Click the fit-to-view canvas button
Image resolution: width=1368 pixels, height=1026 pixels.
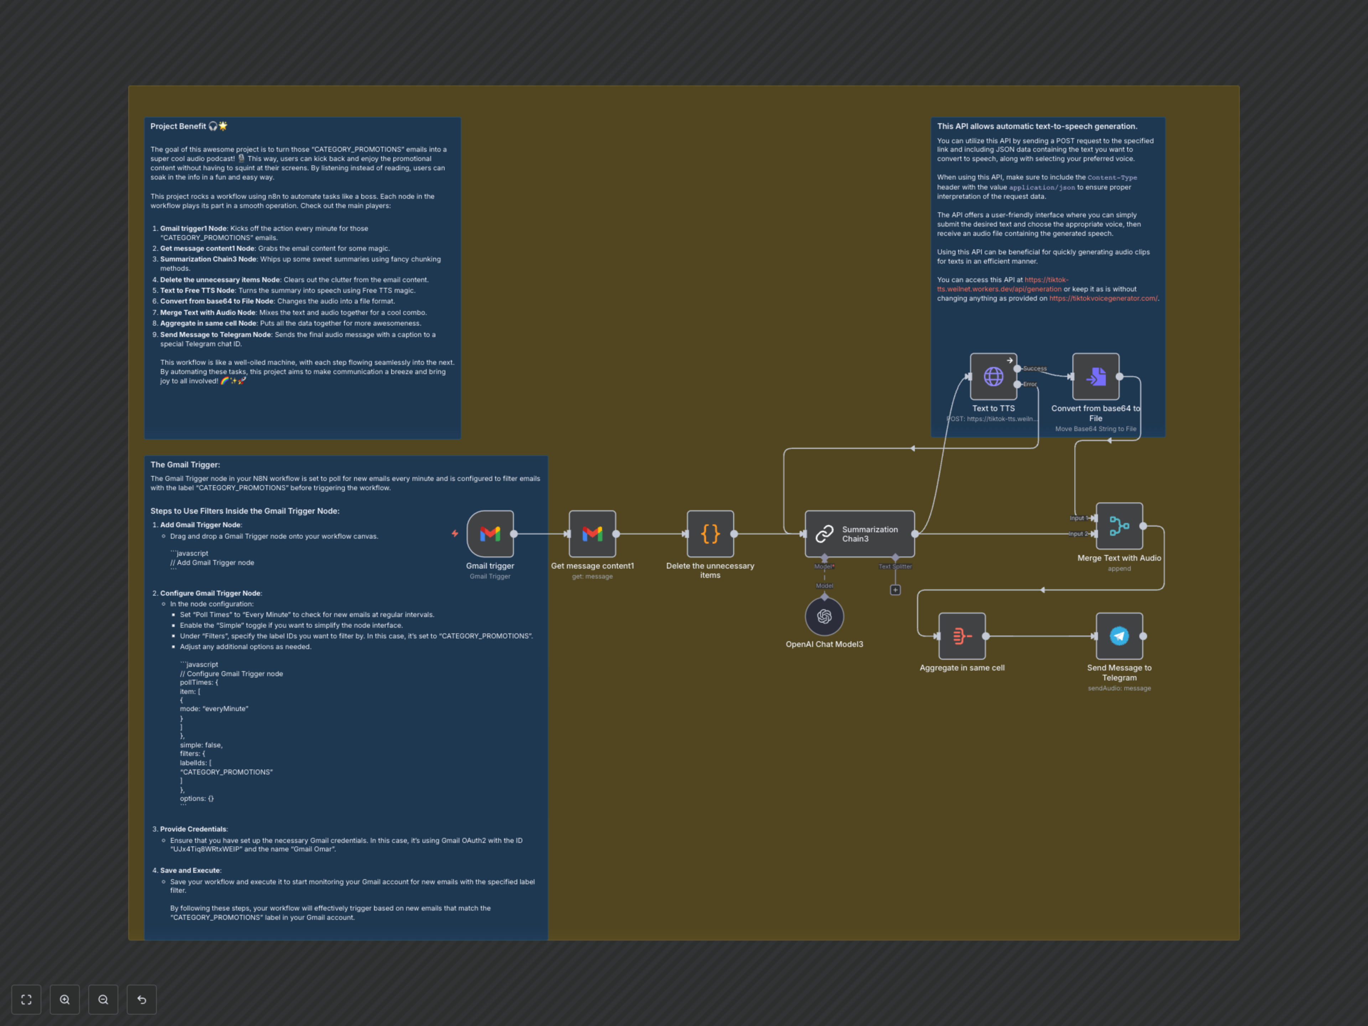(26, 999)
